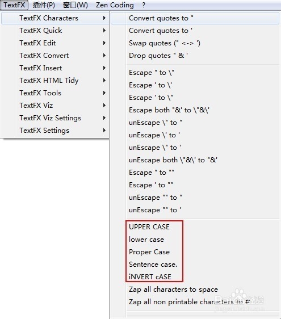Expand TextFX Insert submenu
281x319 pixels.
pos(55,68)
